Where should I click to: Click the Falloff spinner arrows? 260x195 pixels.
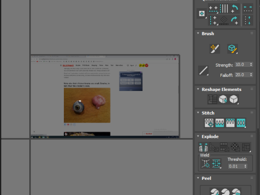coord(251,75)
